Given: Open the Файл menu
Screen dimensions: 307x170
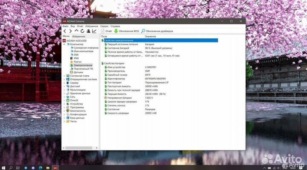Looking at the screenshot, I should click(65, 26).
